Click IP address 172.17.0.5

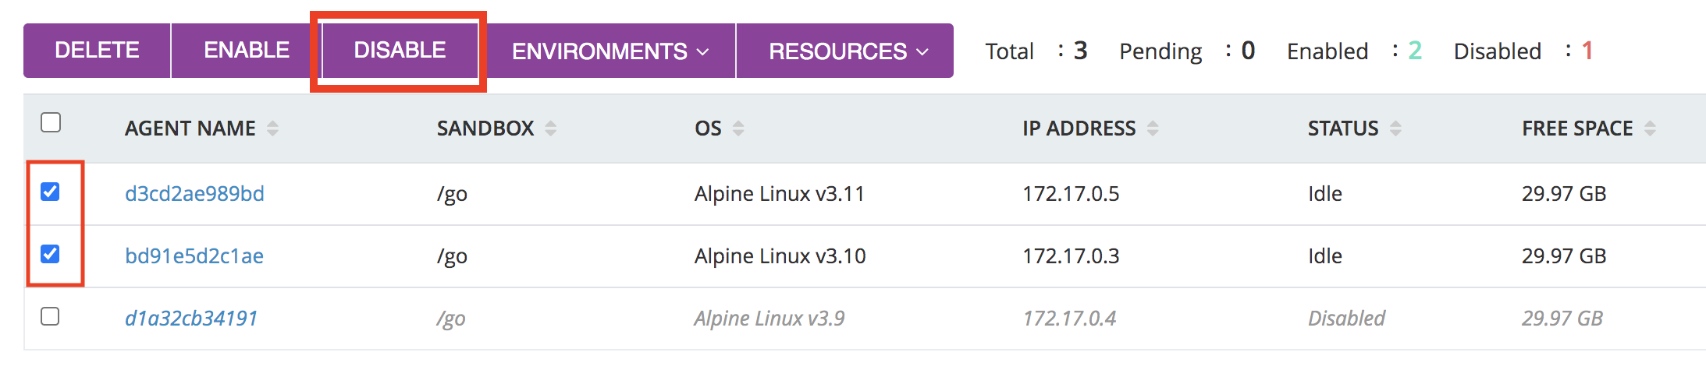click(x=1071, y=193)
